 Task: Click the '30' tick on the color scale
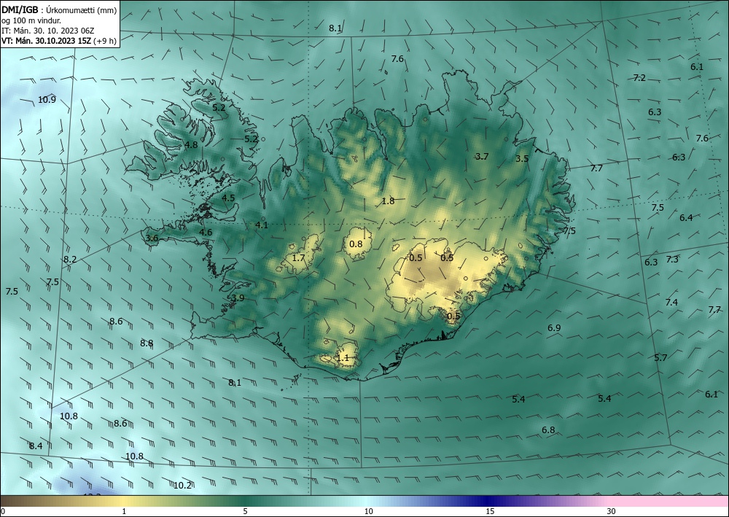(611, 511)
